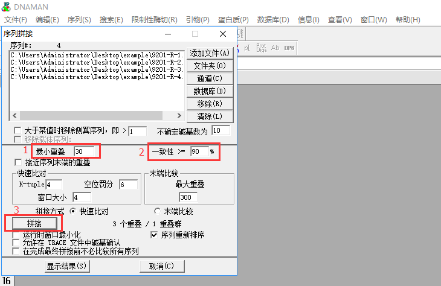Open the 文件(F) menu
Image resolution: width=441 pixels, height=286 pixels.
tap(16, 20)
